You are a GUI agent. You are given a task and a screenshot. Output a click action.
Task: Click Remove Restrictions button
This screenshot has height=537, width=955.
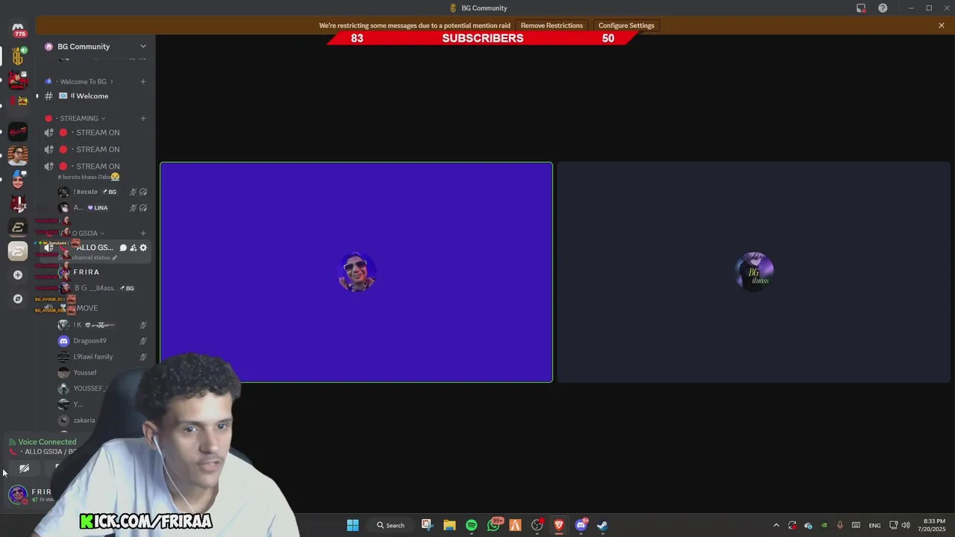551,25
